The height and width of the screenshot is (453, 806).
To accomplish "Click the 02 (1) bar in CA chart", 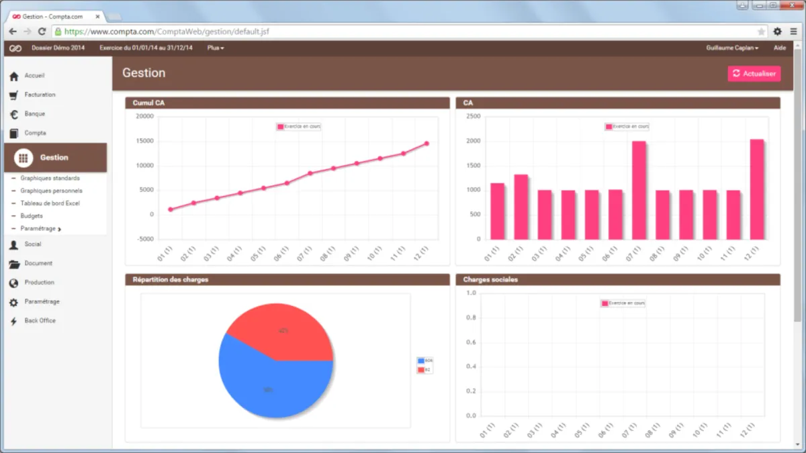I will [x=521, y=207].
